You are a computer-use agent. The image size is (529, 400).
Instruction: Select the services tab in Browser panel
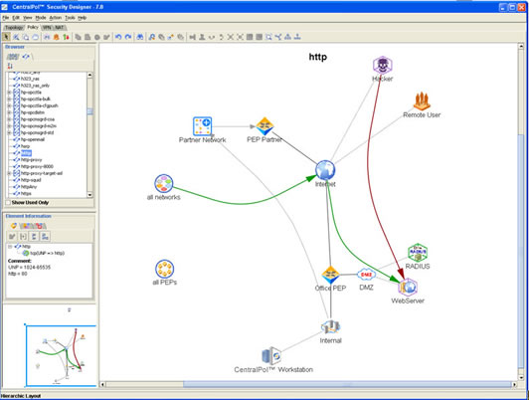pyautogui.click(x=26, y=57)
